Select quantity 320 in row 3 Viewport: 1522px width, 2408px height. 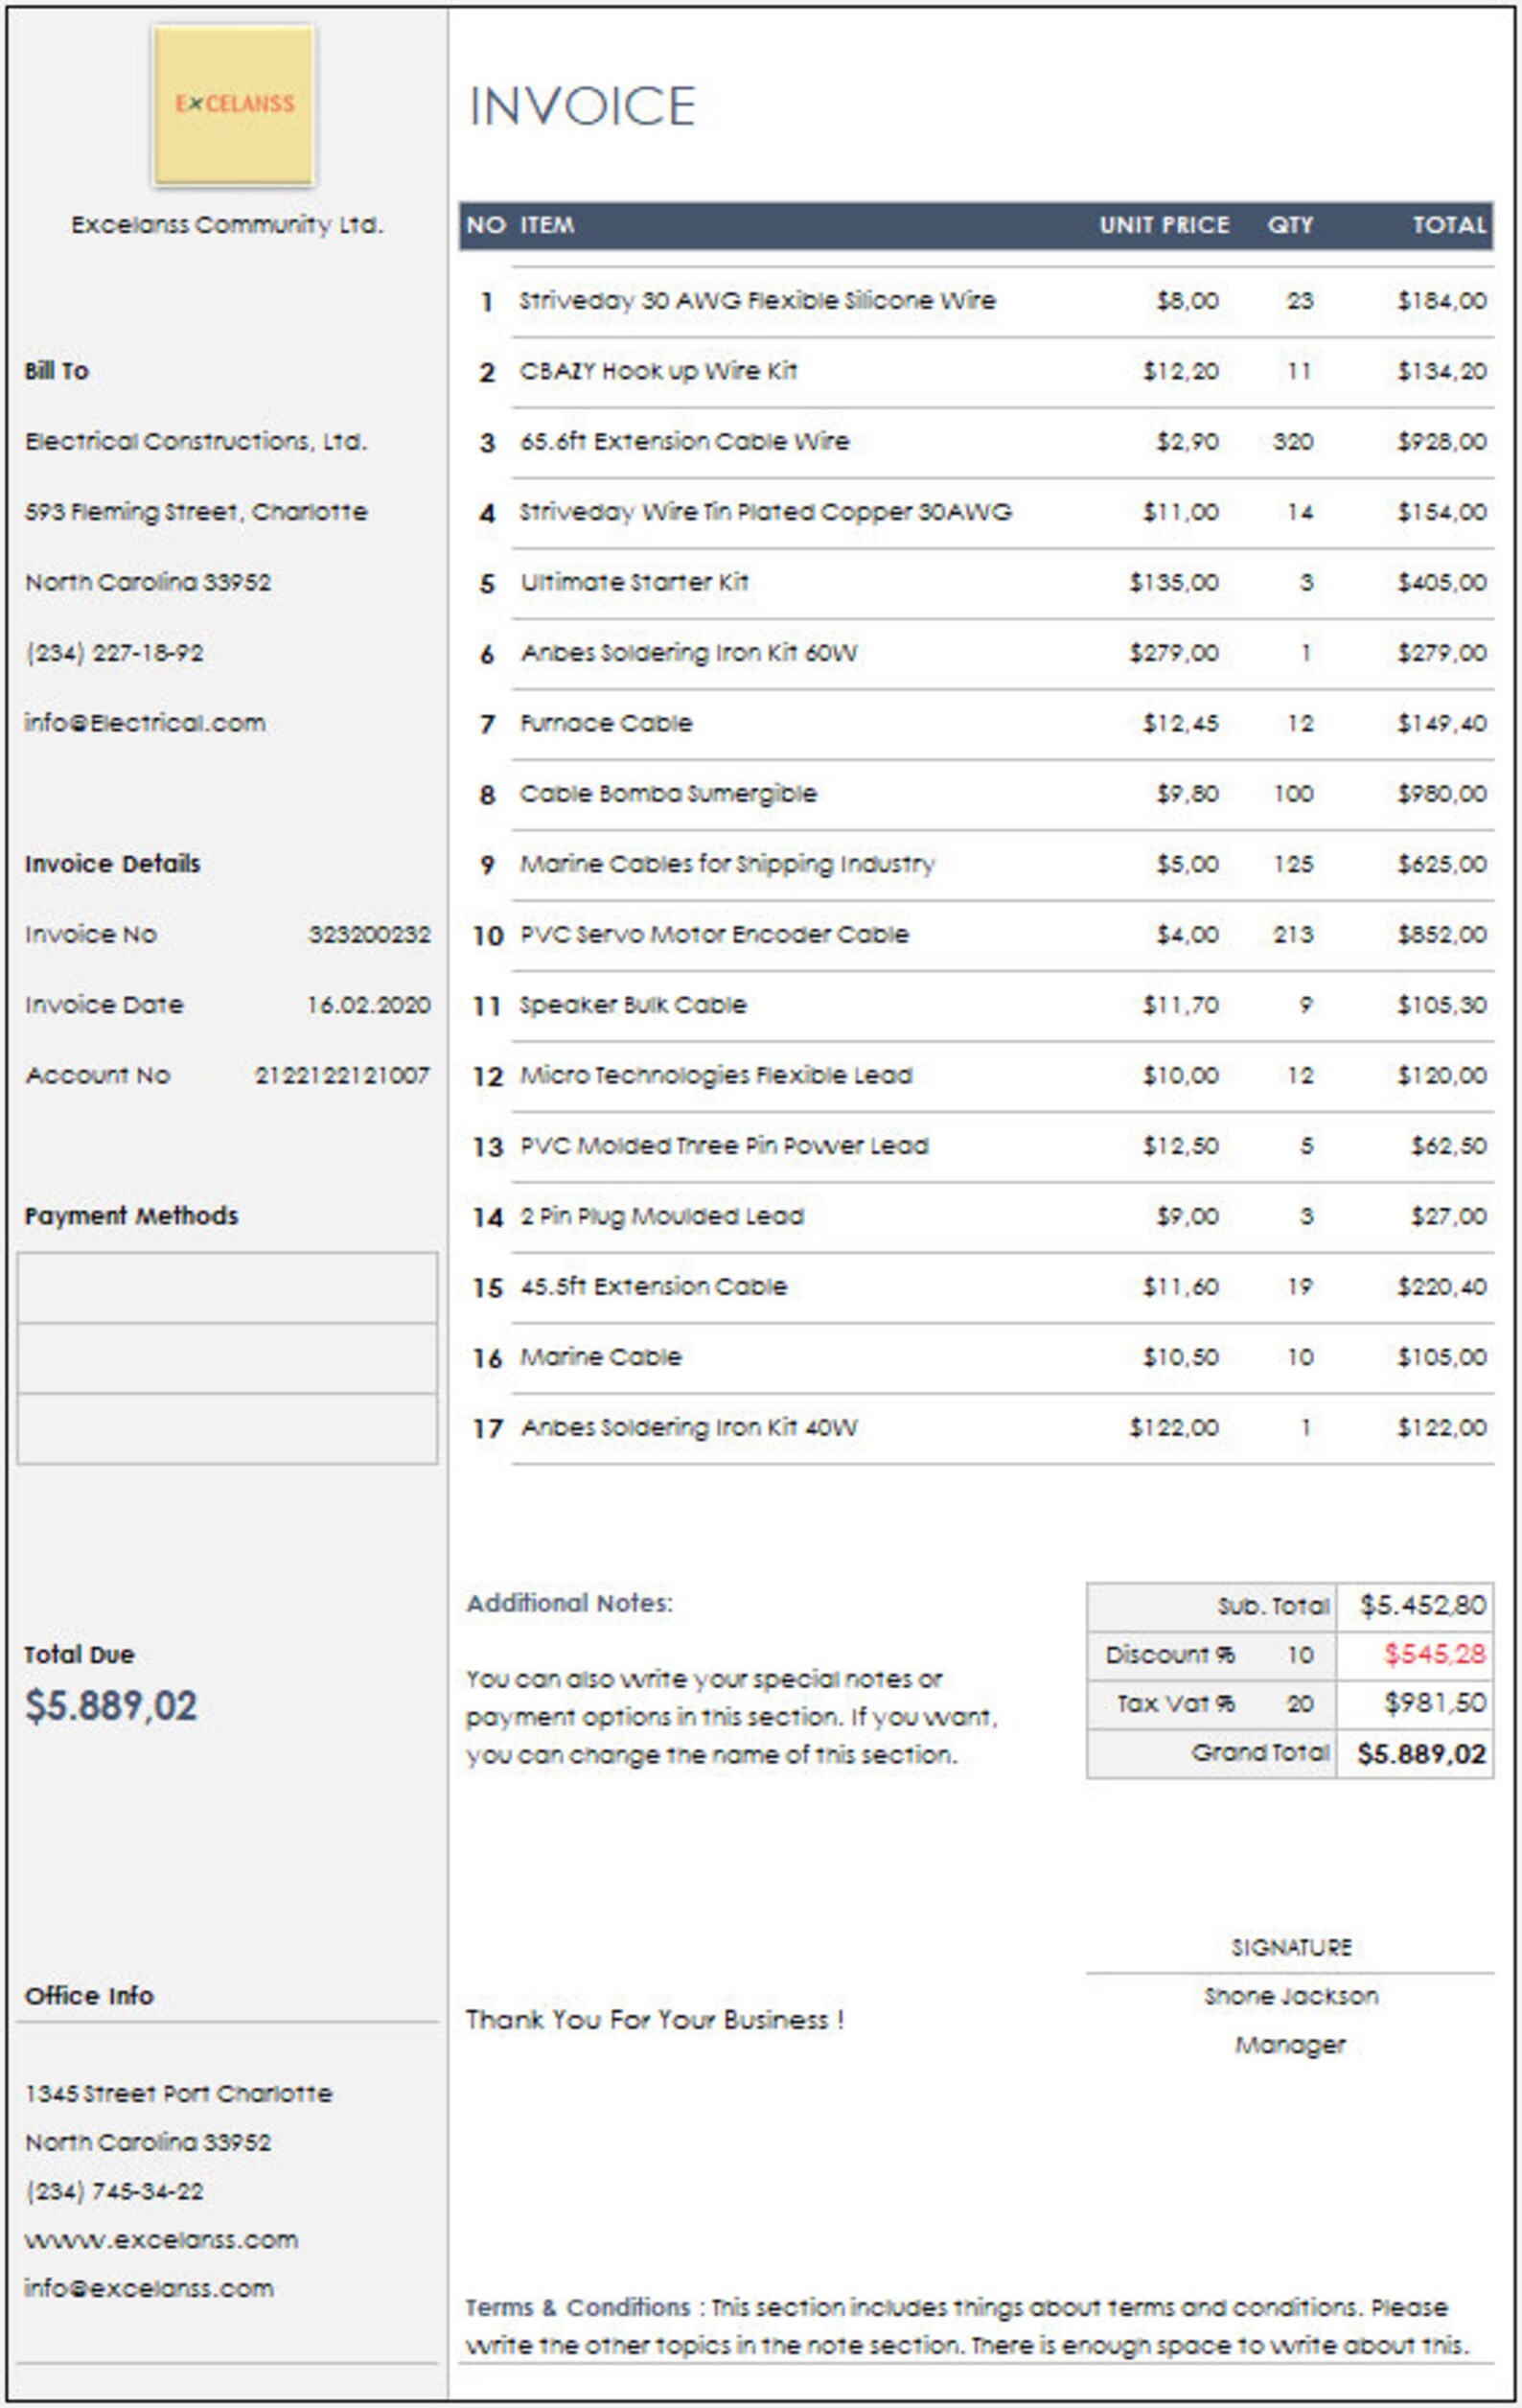(1293, 442)
